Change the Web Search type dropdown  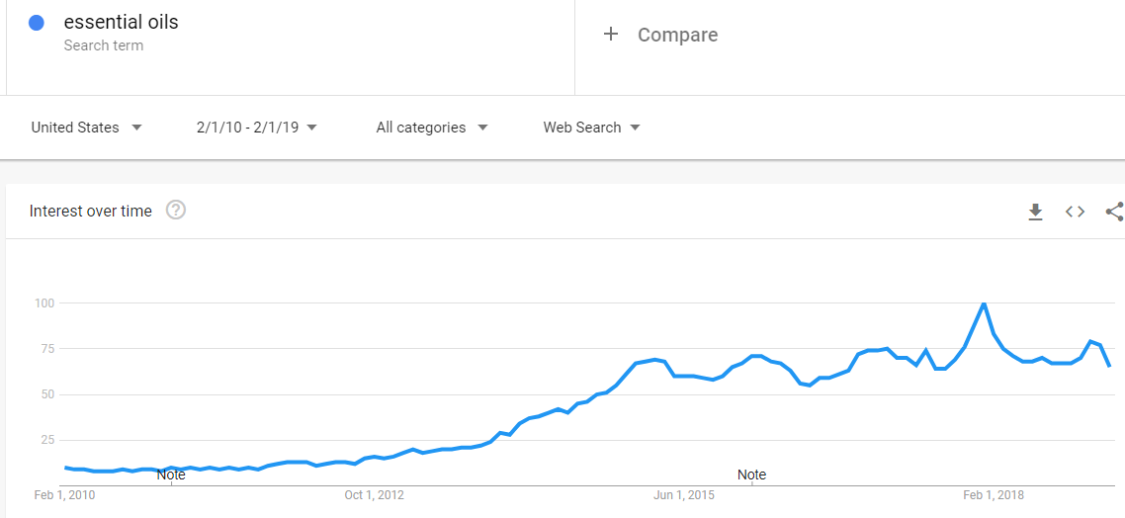tap(592, 128)
